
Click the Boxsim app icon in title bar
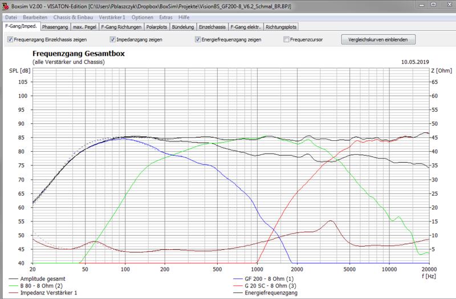[6, 6]
